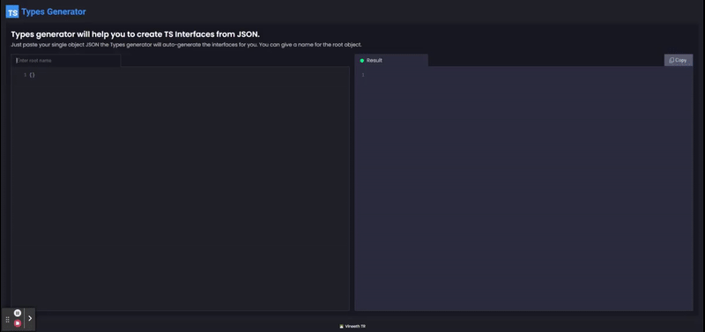Click the green status dot on Result
Viewport: 705px width, 332px height.
point(362,61)
